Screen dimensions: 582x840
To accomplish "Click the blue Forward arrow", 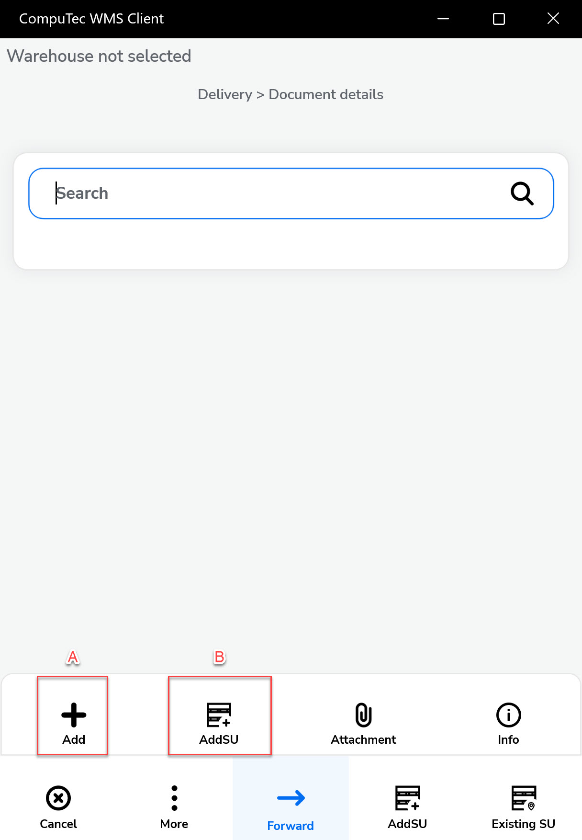I will [x=291, y=798].
